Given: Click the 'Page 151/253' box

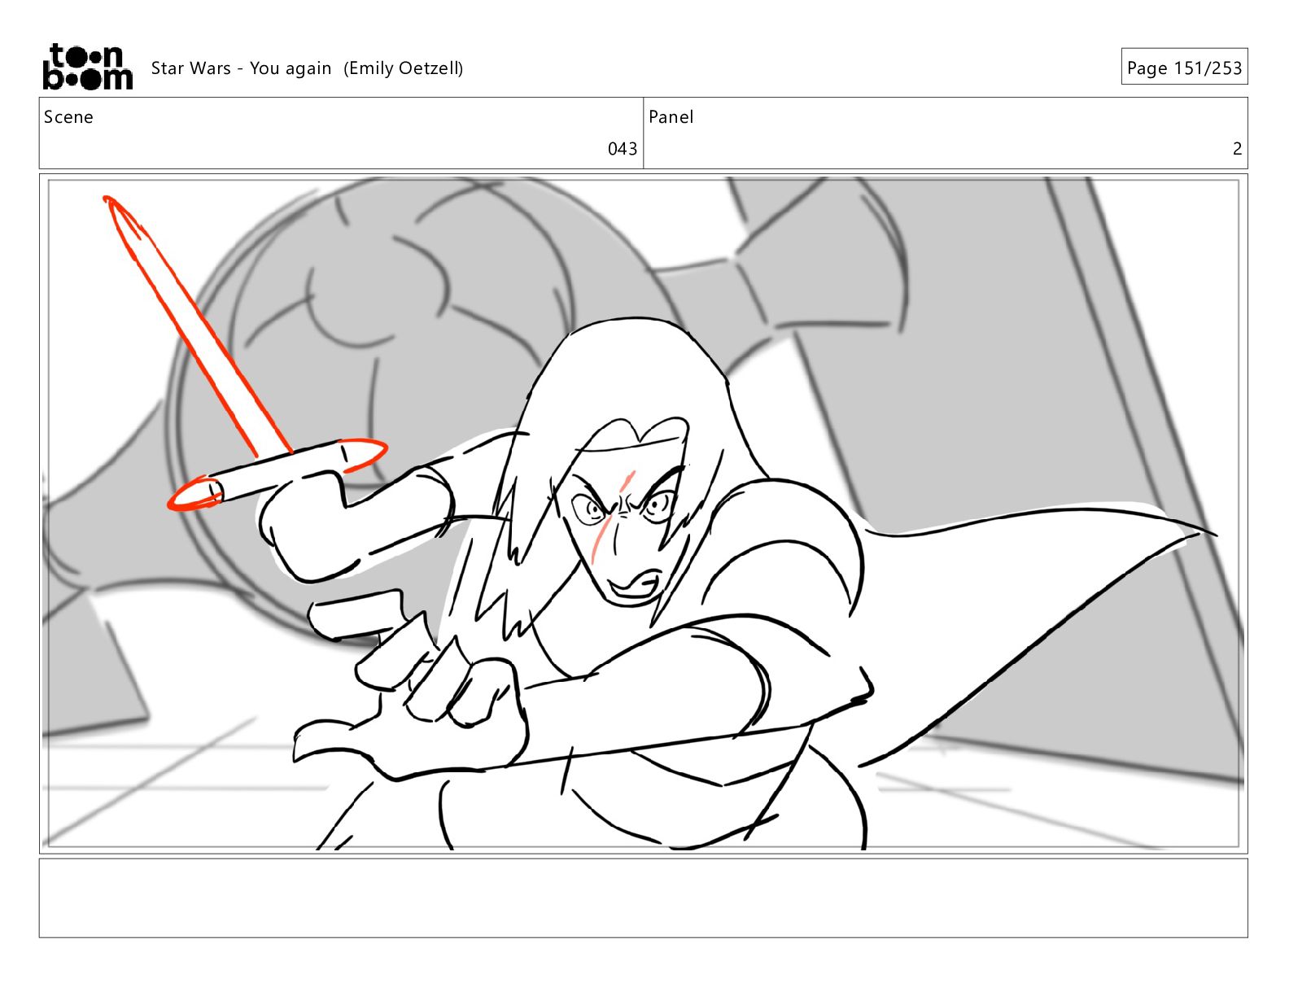Looking at the screenshot, I should click(x=1184, y=68).
